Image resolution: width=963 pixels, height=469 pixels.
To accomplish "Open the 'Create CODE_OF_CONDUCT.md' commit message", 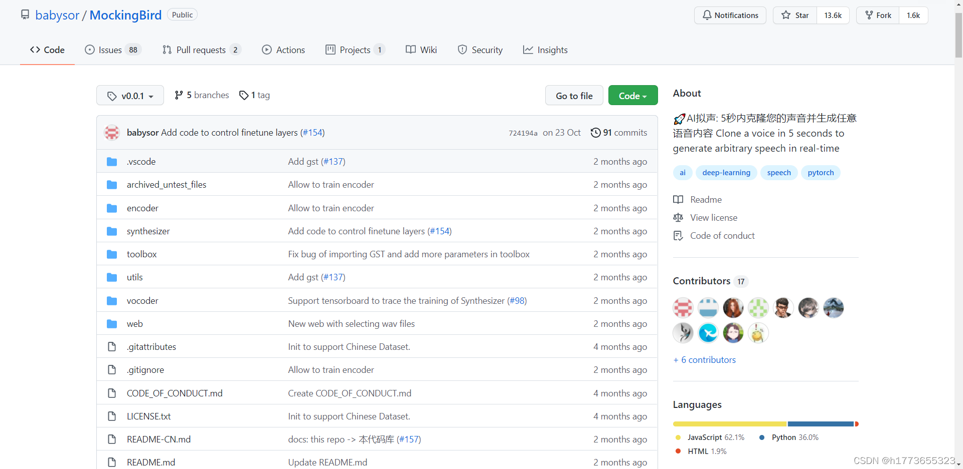I will tap(350, 393).
